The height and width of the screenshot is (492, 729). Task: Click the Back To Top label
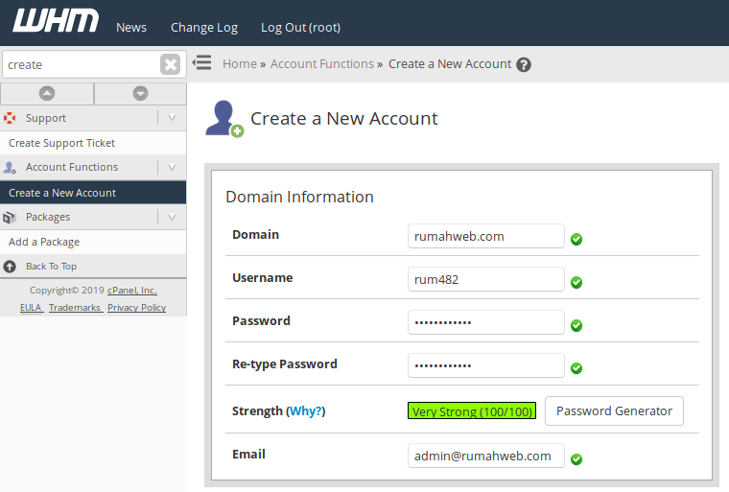coord(51,267)
